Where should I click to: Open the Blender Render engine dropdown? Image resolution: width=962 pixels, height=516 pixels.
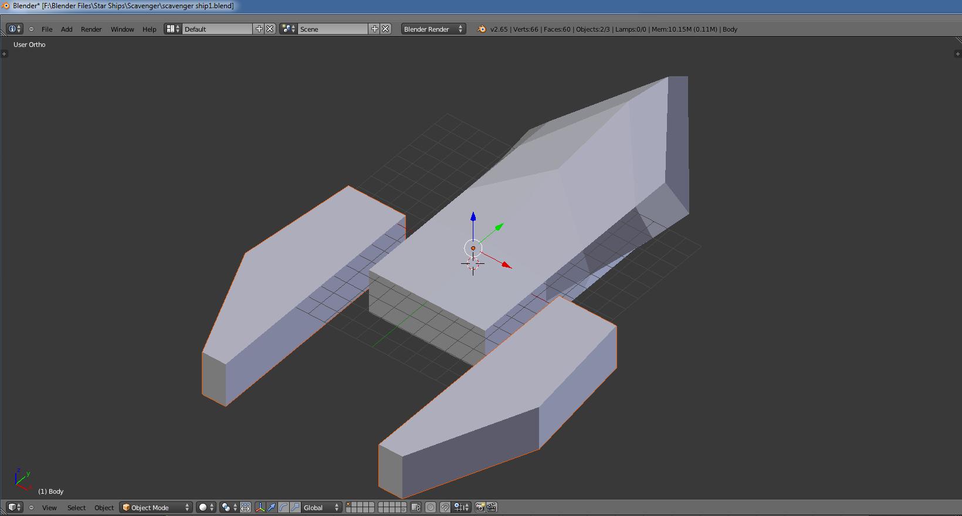tap(433, 29)
